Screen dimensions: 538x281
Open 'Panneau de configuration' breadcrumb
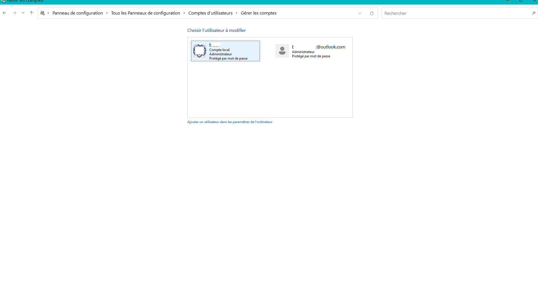click(78, 13)
